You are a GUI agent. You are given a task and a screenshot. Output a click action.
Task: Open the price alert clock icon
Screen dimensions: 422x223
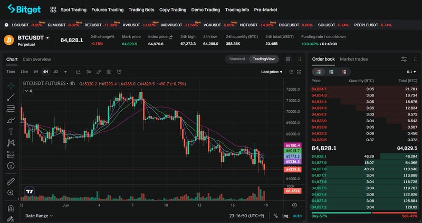tap(119, 72)
